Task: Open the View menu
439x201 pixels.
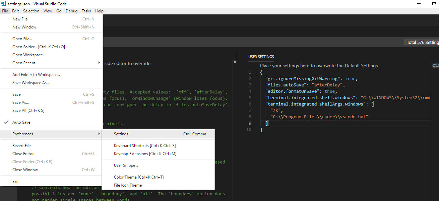Action: (48, 11)
